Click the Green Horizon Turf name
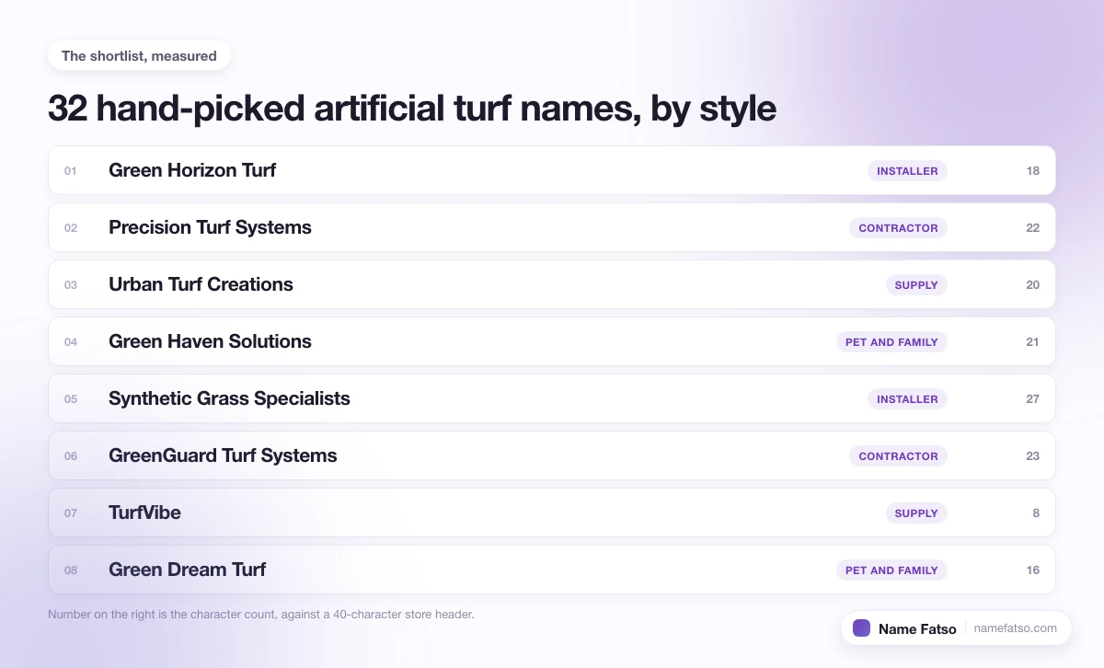The width and height of the screenshot is (1104, 668). [192, 170]
